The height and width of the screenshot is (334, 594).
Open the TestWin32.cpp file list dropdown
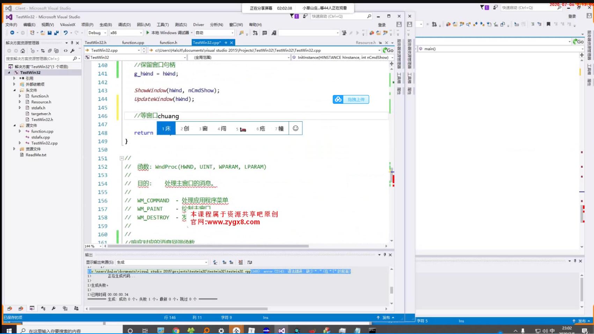(x=139, y=50)
